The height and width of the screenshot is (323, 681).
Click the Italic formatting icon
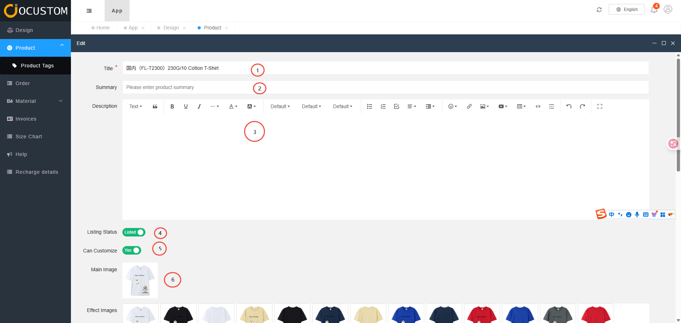click(199, 106)
